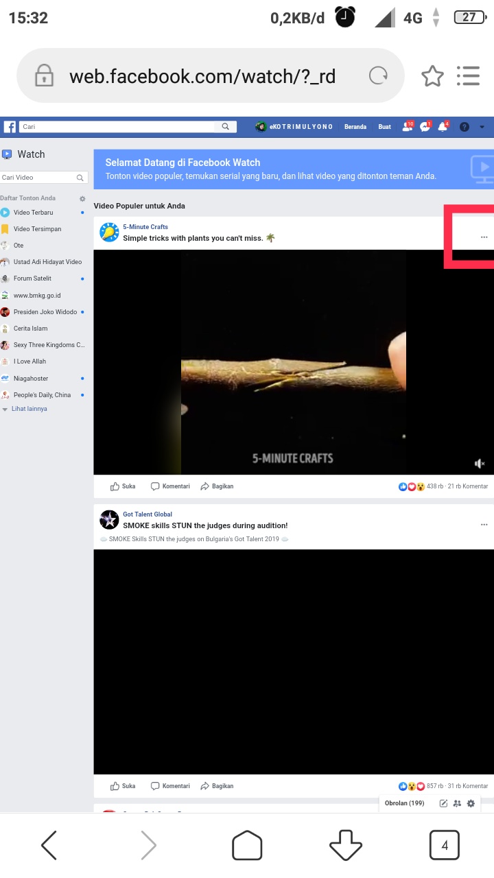Open options menu for Got Talent video
This screenshot has height=878, width=494.
(x=484, y=525)
